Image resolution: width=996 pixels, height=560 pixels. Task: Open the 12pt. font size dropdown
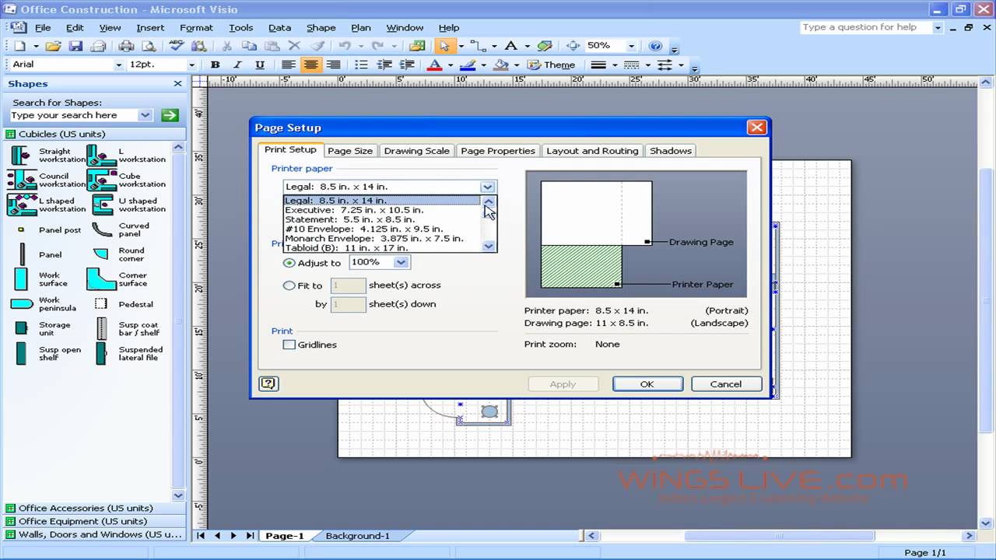click(191, 65)
